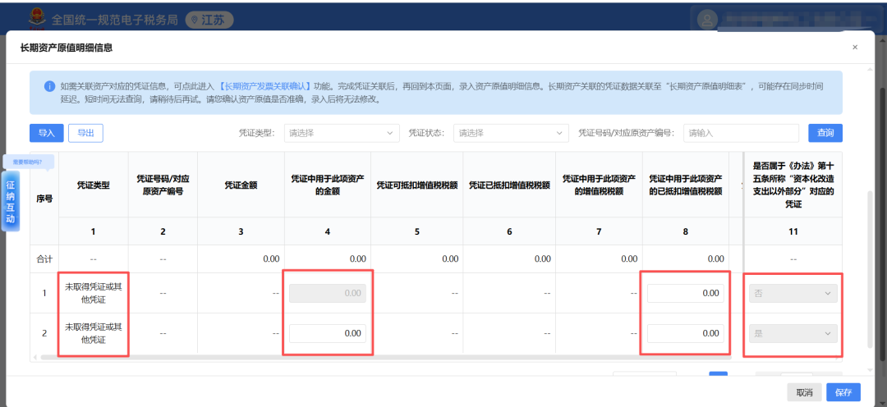Click the 导入 import button
Viewport: 887px width, 407px height.
click(x=46, y=133)
